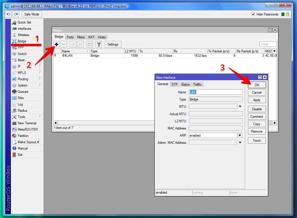Click the disable X toolbar icon

click(x=81, y=44)
